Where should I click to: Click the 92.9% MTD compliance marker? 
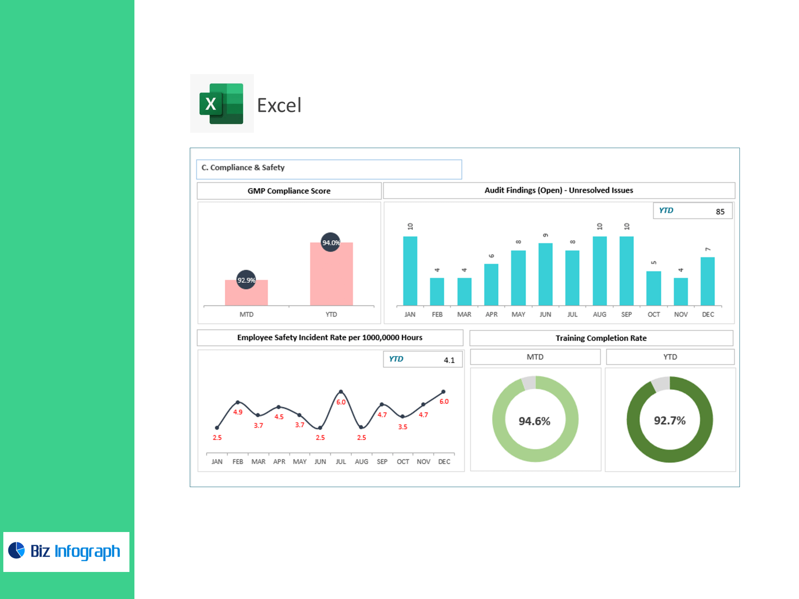tap(246, 280)
